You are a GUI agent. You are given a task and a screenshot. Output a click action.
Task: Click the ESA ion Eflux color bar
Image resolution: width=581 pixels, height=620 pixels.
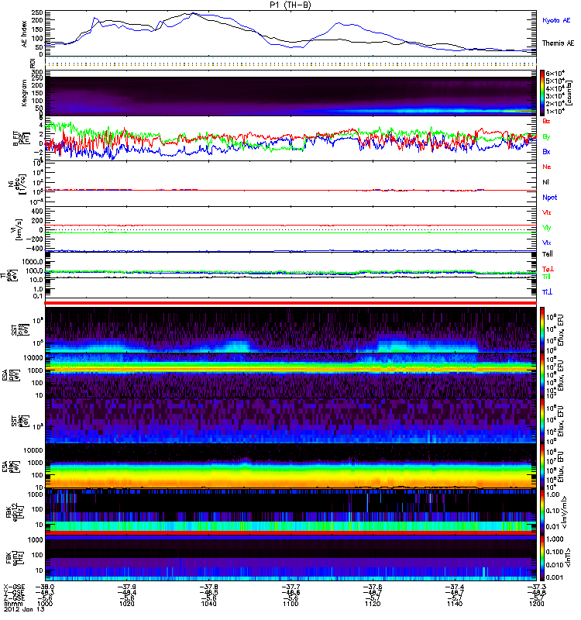542,375
